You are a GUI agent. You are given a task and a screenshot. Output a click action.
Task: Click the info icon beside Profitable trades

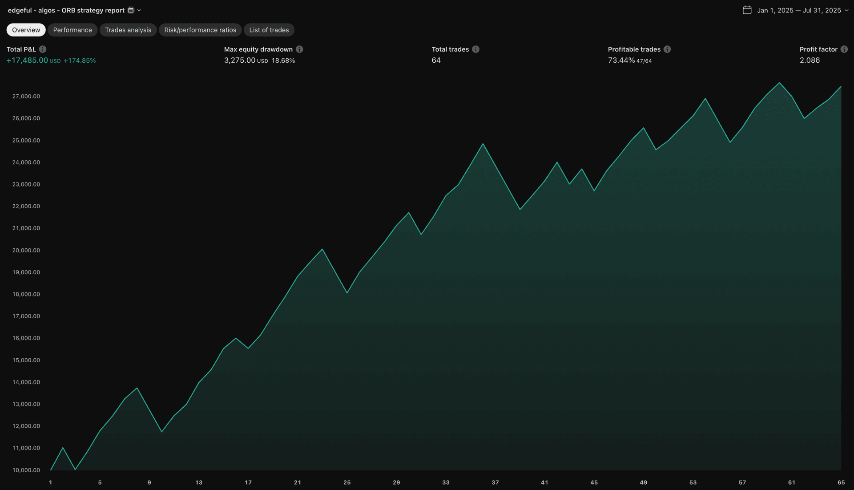[x=667, y=49]
